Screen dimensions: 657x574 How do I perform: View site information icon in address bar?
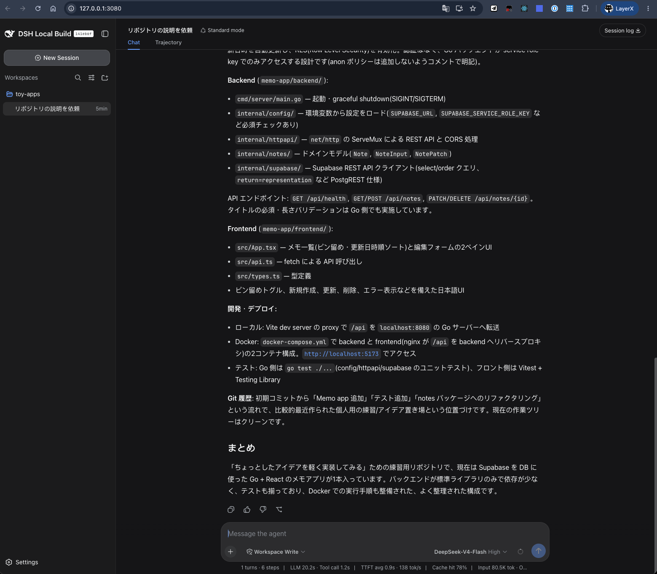coord(72,8)
